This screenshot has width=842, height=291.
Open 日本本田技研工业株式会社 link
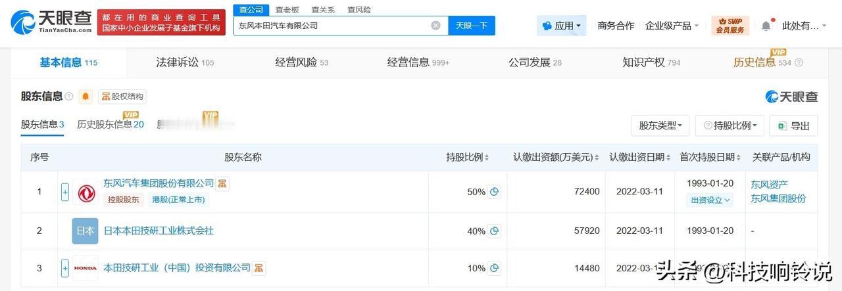coord(159,231)
